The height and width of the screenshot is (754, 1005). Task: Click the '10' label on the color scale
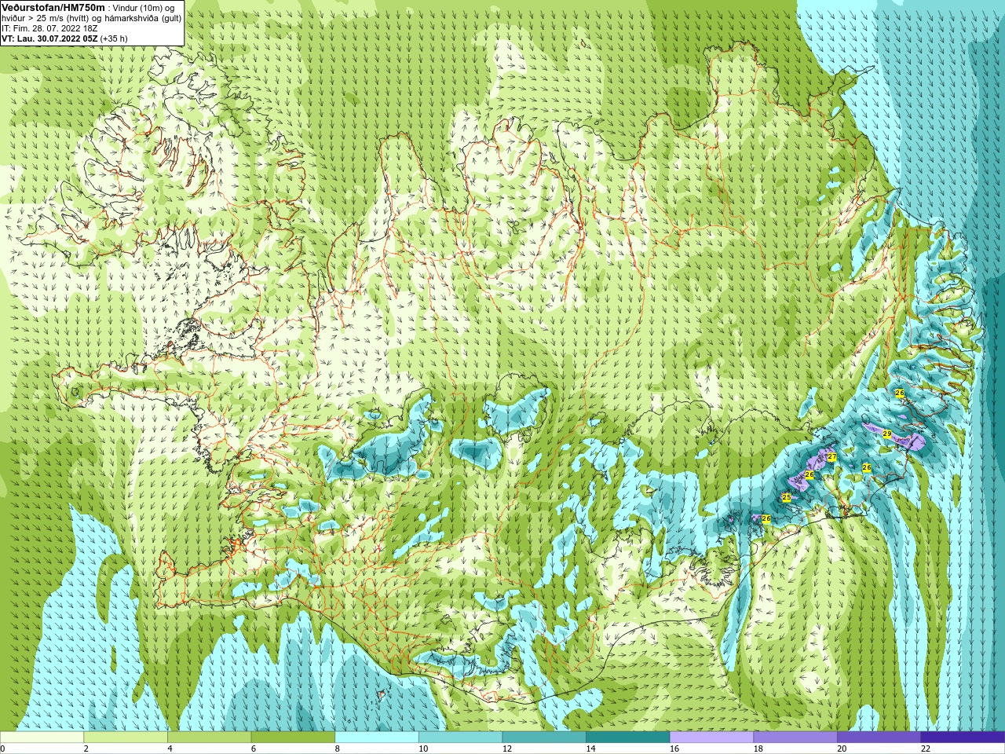(x=423, y=749)
